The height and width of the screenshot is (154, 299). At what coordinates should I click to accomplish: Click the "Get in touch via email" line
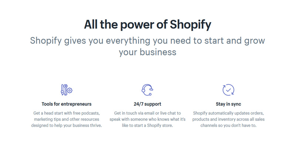147,113
